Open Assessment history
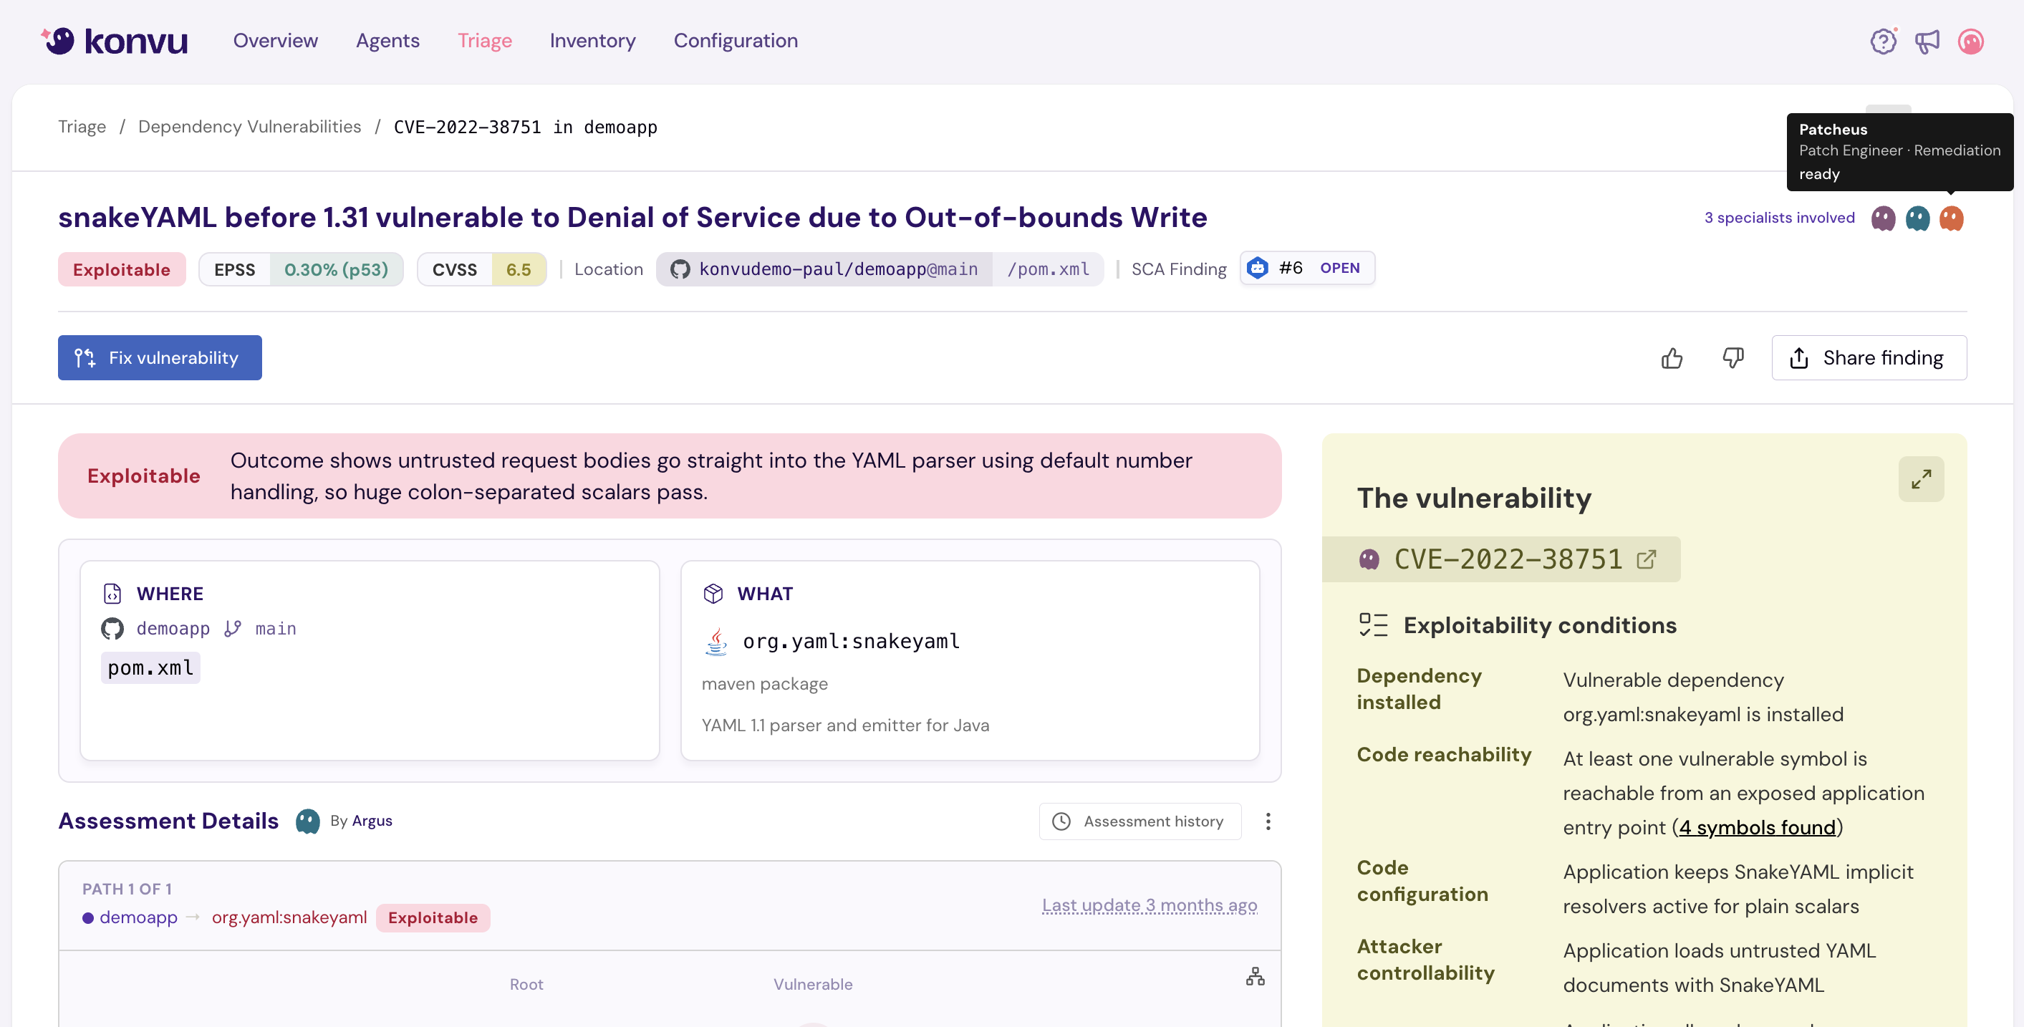 pyautogui.click(x=1140, y=821)
